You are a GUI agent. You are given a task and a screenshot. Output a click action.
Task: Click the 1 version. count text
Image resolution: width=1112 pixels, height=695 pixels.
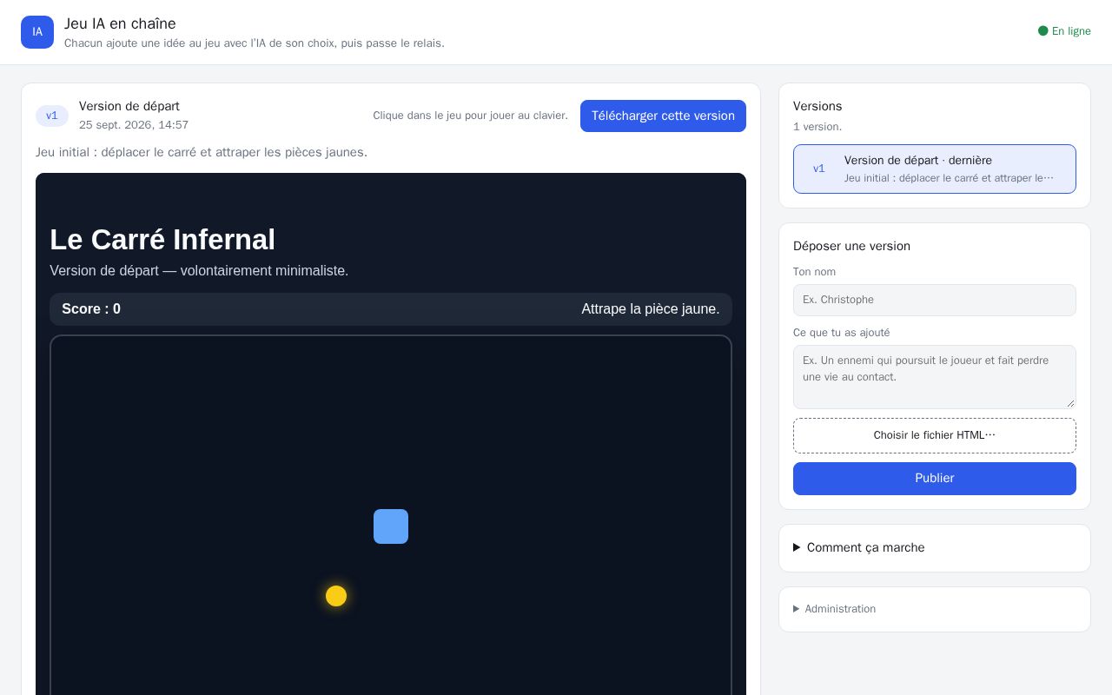[x=817, y=127]
